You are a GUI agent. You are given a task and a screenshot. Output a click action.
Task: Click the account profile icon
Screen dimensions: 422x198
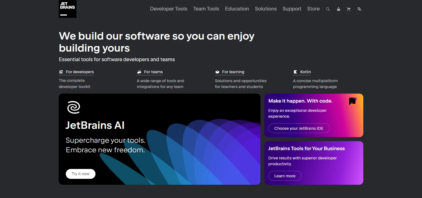click(x=338, y=9)
